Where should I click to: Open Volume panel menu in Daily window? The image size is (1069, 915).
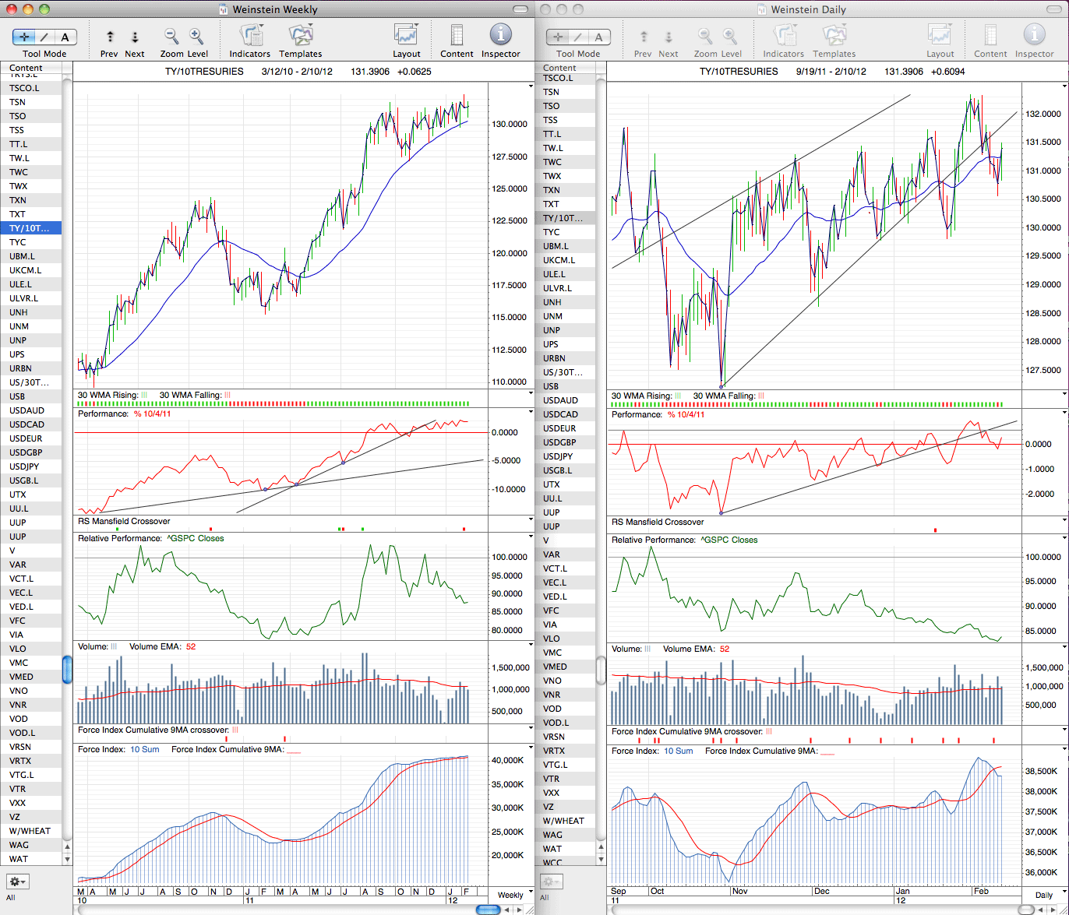coord(1064,648)
